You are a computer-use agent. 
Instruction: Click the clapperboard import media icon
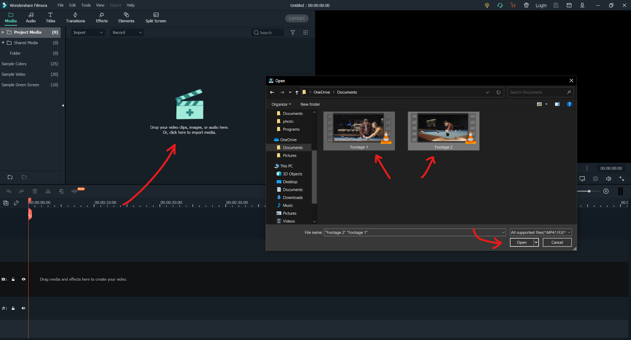(190, 104)
